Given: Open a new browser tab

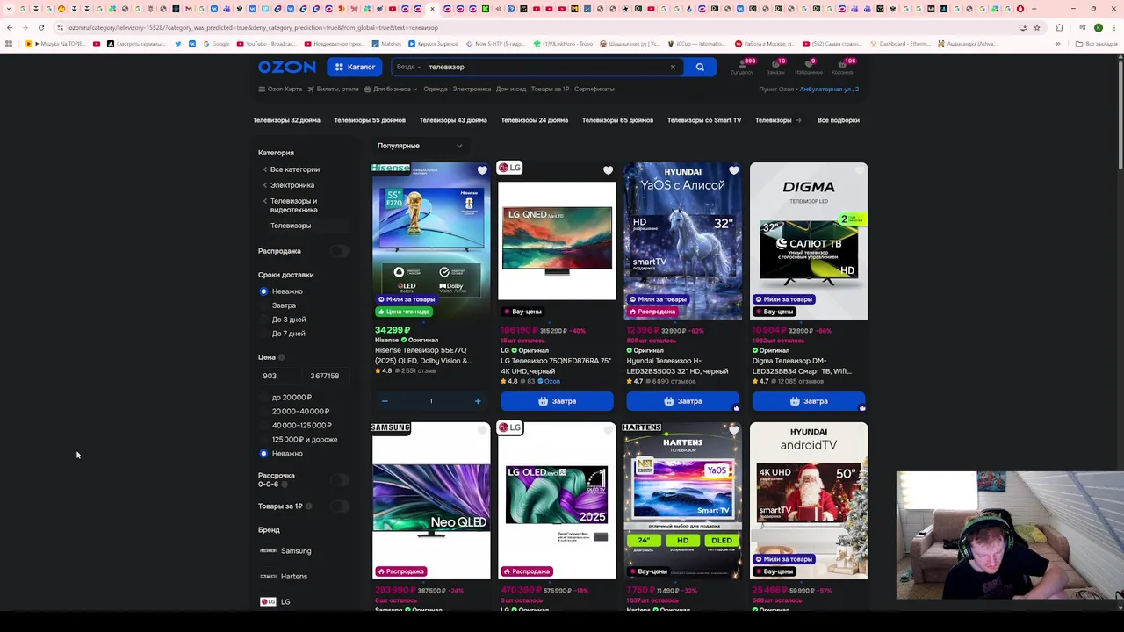Looking at the screenshot, I should tap(1034, 9).
